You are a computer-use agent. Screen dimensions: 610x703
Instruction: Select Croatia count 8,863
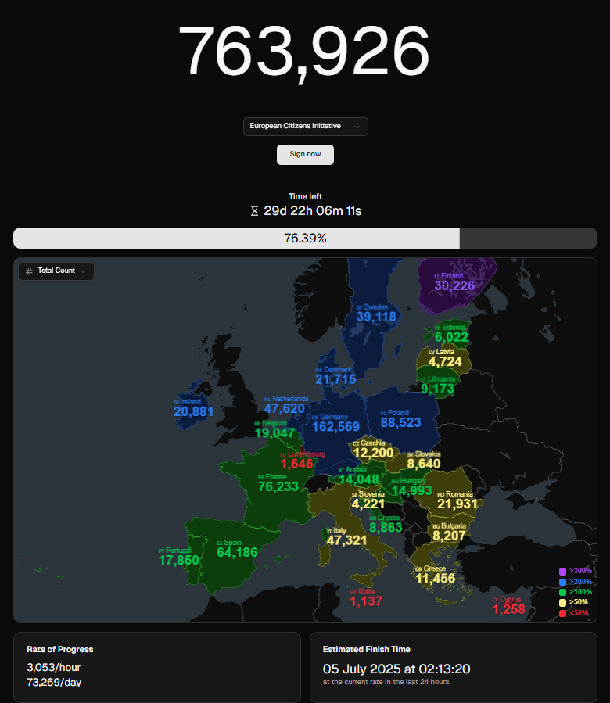[x=386, y=527]
